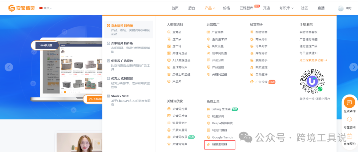Open the 每日业绩通知 link
This screenshot has height=152, width=358.
pos(309,53)
